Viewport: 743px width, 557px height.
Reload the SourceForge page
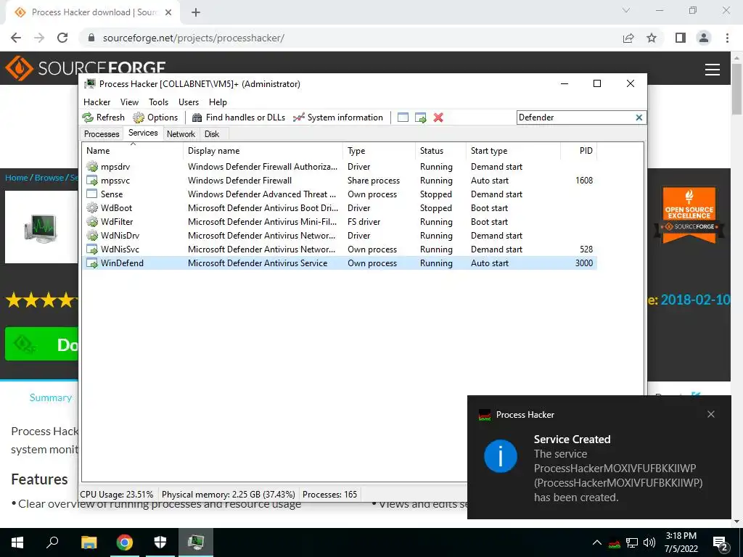(x=62, y=38)
